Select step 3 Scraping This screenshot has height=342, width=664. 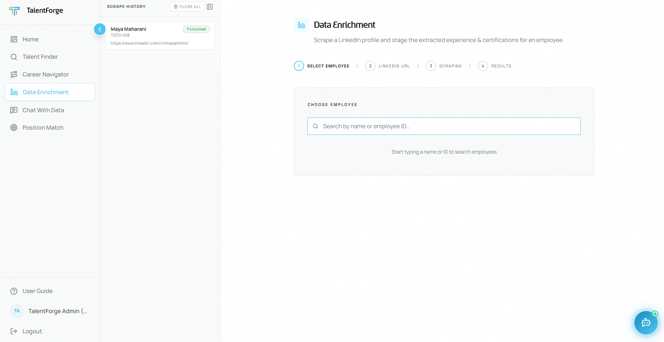click(444, 66)
